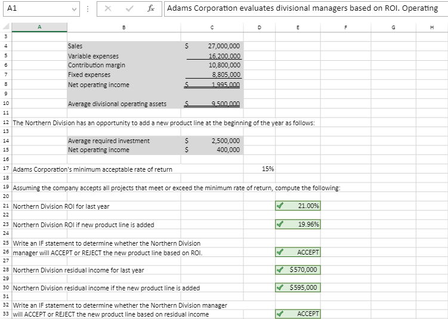Click Adams Corporation's minimum acceptable rate text
Viewport: 448px width, 319px height.
[92, 169]
